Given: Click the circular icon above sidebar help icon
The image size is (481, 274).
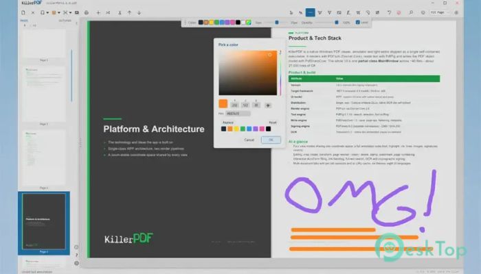Looking at the screenshot, I should 76,247.
